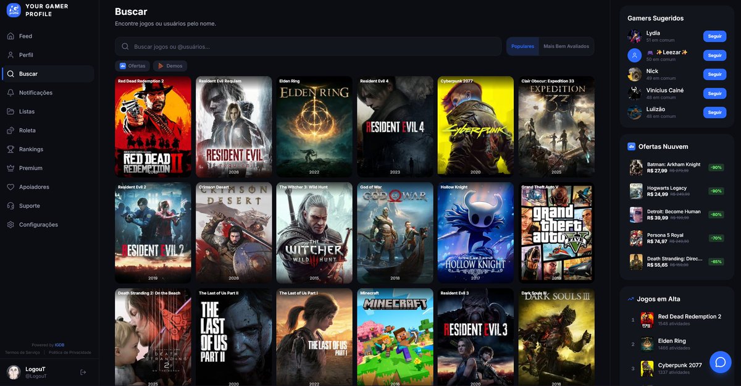Open the Apoiadores heart icon

(x=10, y=187)
